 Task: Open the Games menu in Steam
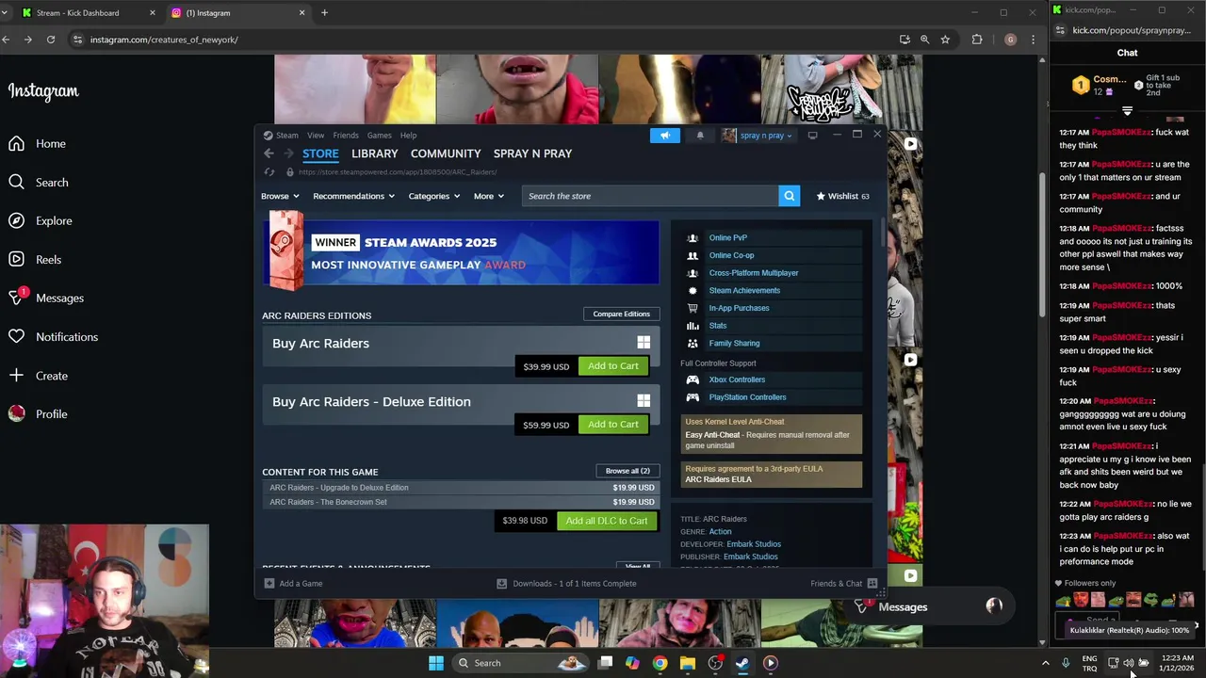[x=380, y=136]
